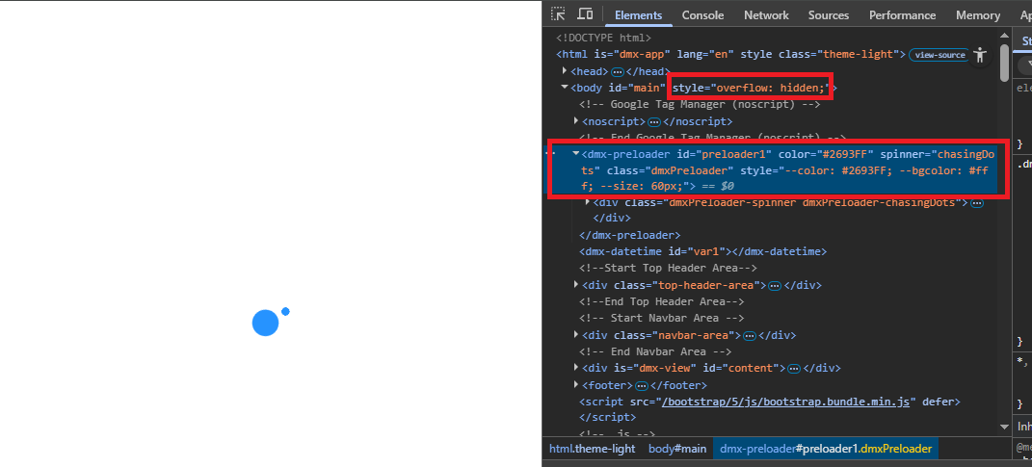Expand the footer element node

point(576,385)
